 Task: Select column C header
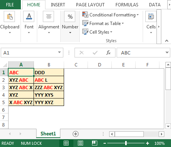point(76,65)
